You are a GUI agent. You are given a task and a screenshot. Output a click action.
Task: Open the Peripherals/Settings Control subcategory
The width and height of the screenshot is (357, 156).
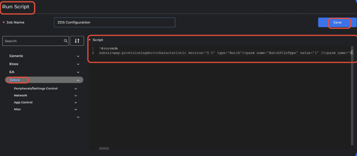pyautogui.click(x=36, y=88)
